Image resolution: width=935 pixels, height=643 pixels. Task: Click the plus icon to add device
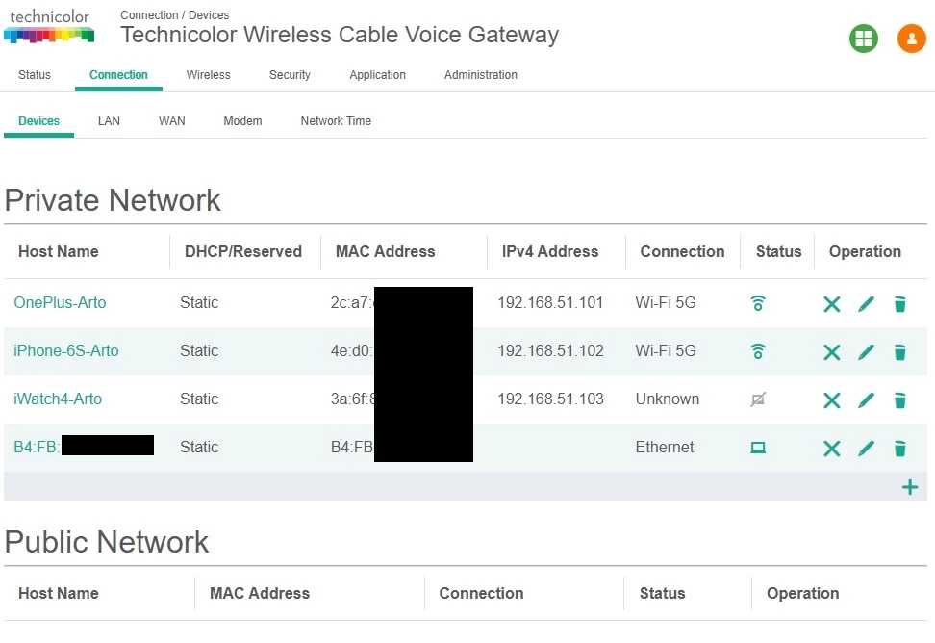[x=909, y=487]
